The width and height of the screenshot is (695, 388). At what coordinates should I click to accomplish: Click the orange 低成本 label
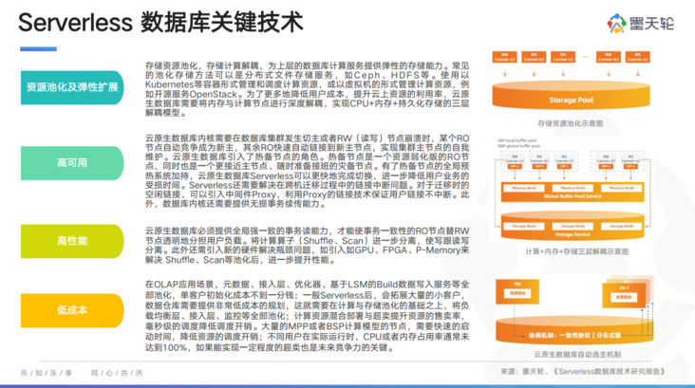point(72,310)
